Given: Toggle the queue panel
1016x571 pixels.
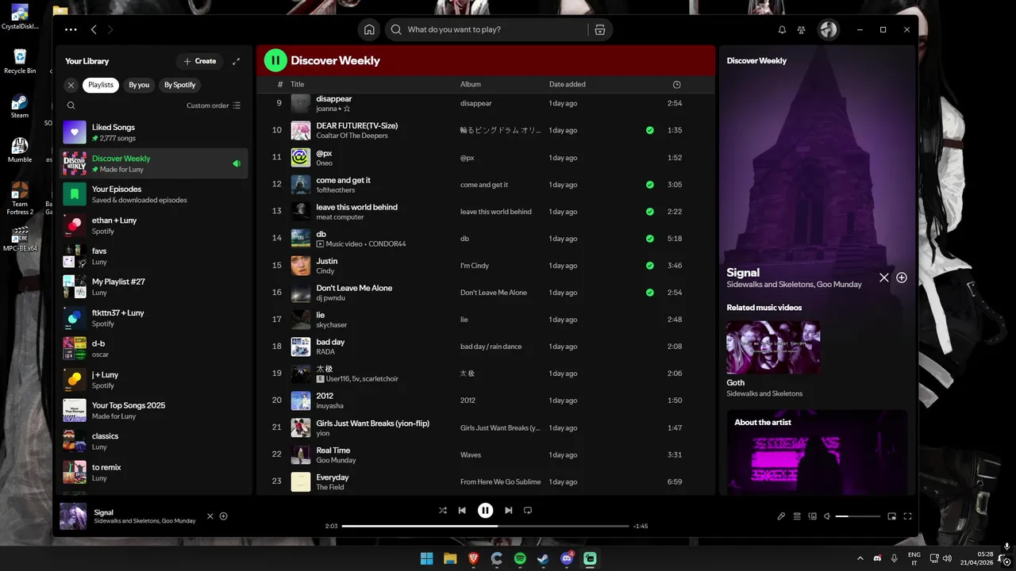Looking at the screenshot, I should click(x=797, y=516).
